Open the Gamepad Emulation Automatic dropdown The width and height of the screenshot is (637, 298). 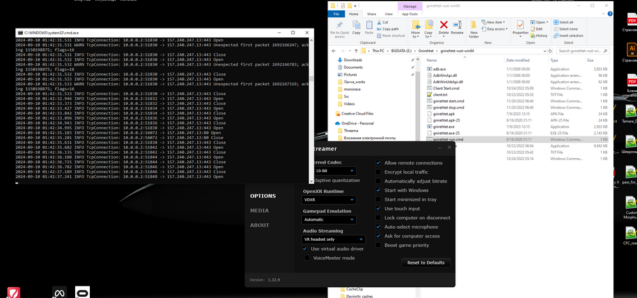tap(329, 219)
